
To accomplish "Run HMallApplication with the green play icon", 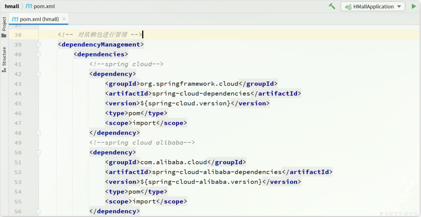I will coord(414,6).
